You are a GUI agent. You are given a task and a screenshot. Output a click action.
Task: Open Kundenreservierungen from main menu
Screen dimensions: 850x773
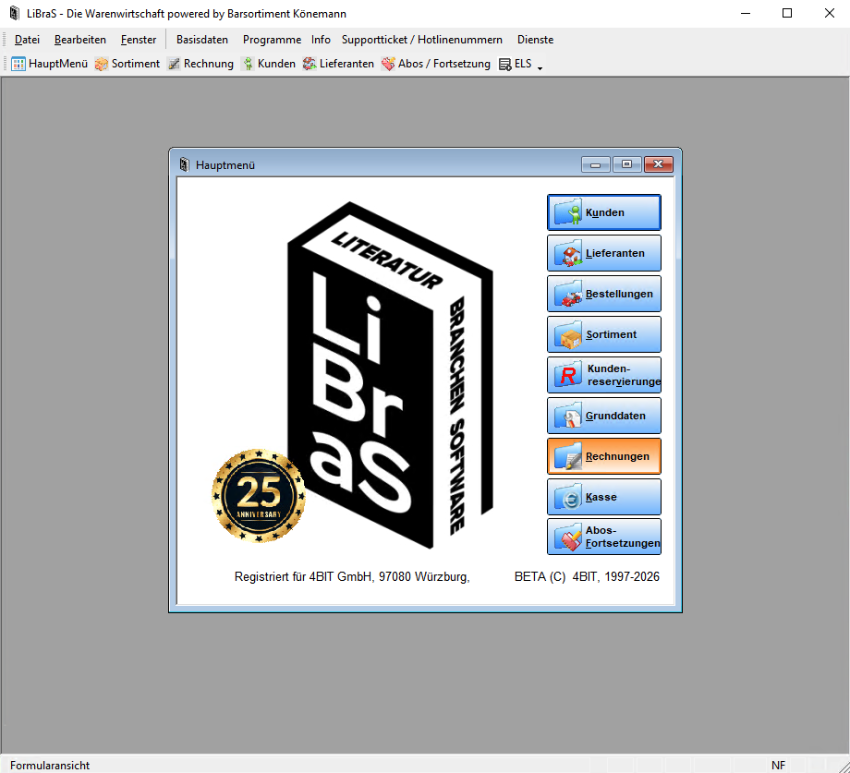point(604,375)
